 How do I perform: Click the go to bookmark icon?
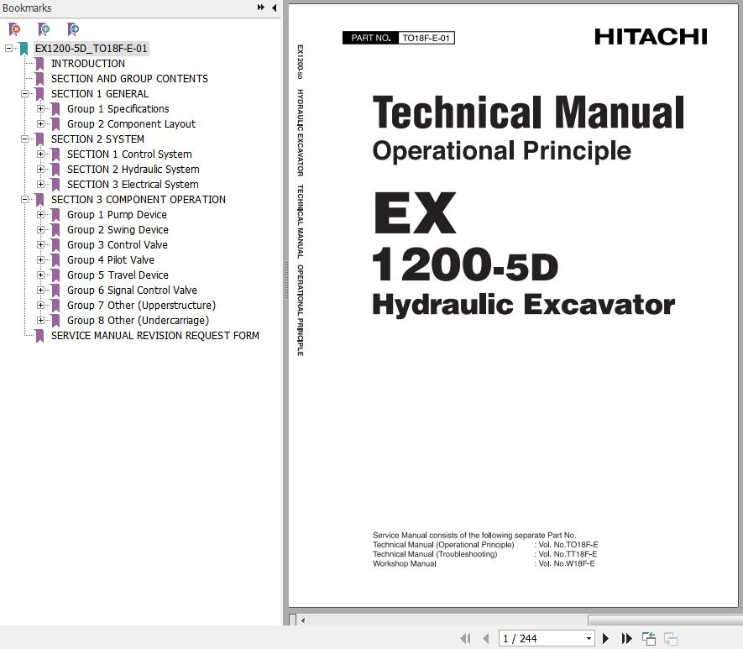coord(73,30)
